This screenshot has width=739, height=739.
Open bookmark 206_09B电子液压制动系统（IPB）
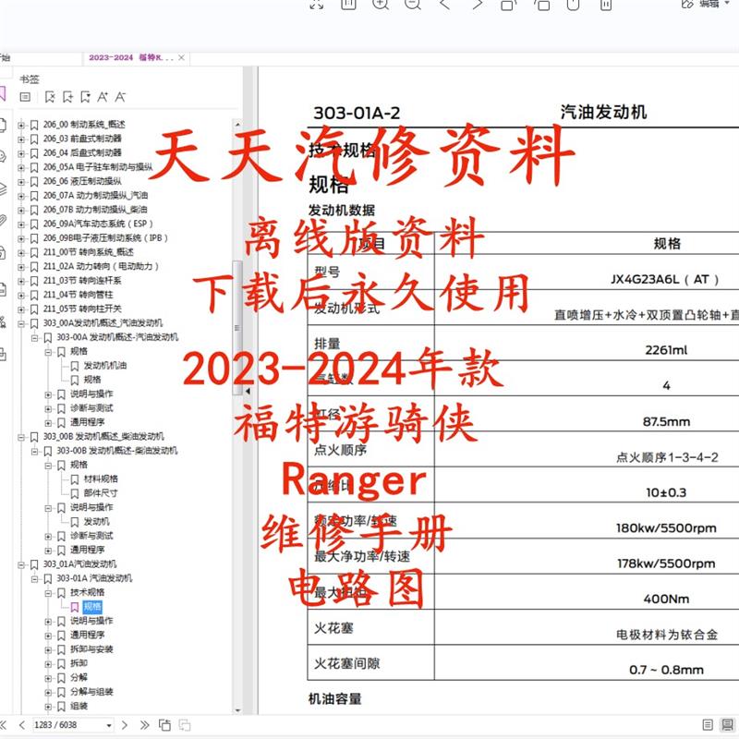[105, 238]
